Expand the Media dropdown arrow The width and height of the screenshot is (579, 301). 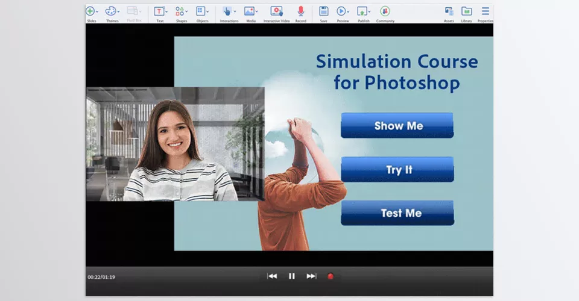pyautogui.click(x=257, y=12)
